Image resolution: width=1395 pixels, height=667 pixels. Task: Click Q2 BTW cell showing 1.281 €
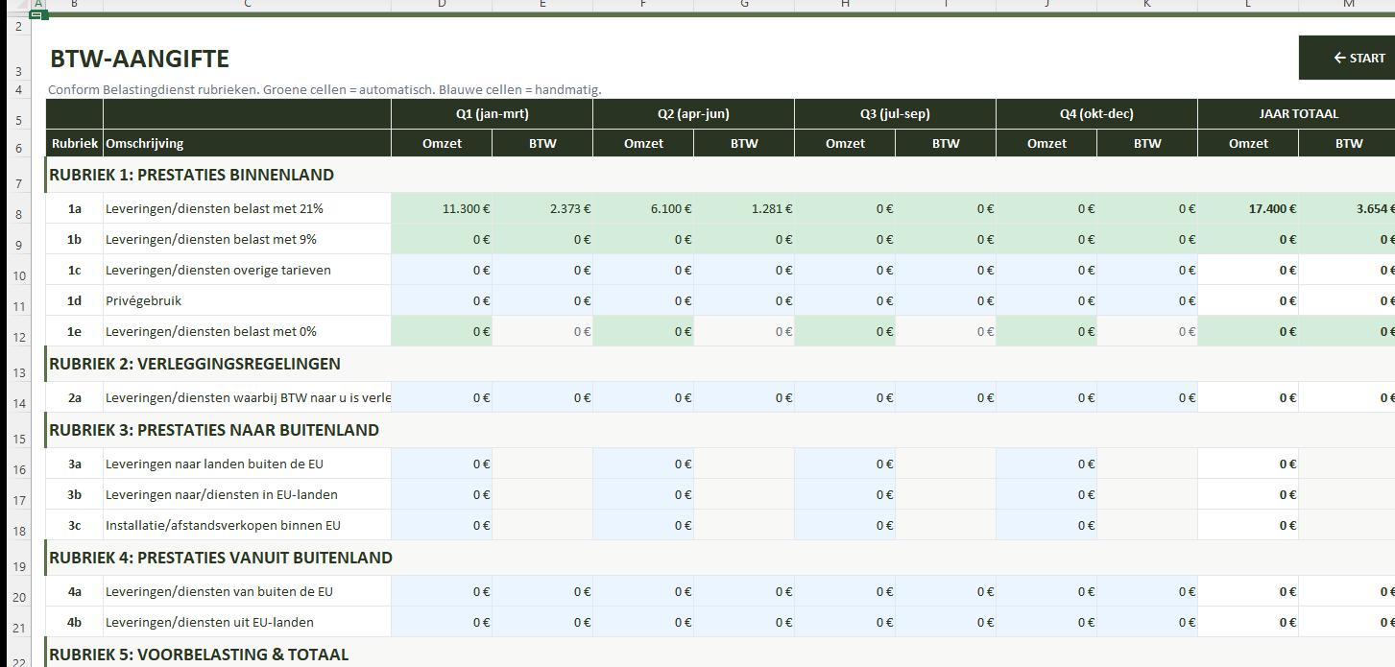tap(744, 208)
